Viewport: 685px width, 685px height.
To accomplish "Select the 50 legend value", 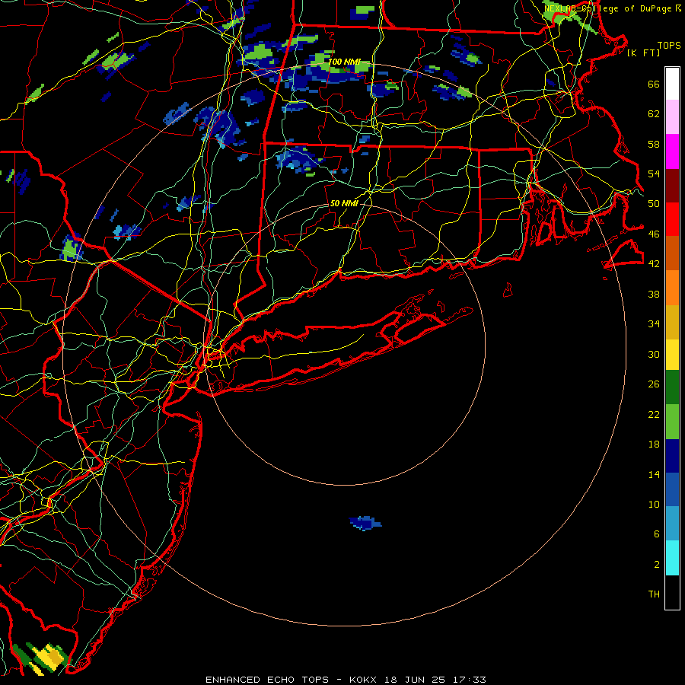I will 654,203.
